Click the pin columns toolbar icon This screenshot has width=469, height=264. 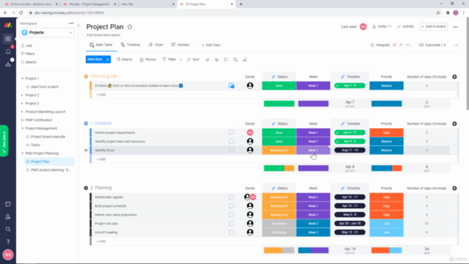point(207,59)
